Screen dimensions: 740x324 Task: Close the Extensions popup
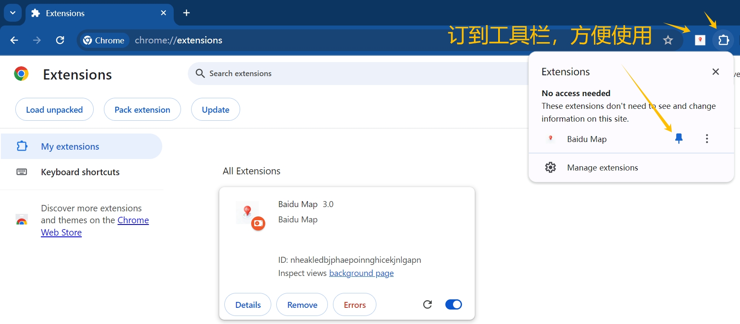[x=716, y=72]
